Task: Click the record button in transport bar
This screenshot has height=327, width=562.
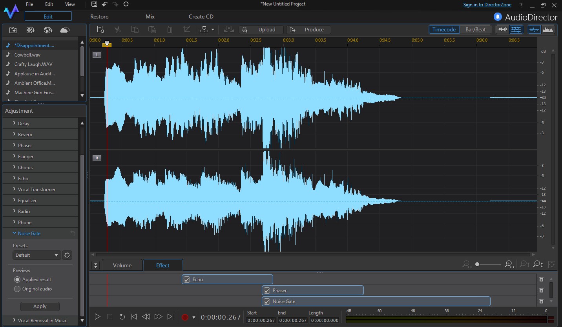Action: (x=185, y=317)
